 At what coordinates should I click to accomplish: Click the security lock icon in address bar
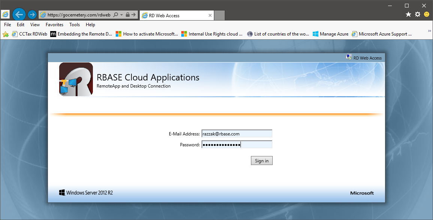click(128, 15)
